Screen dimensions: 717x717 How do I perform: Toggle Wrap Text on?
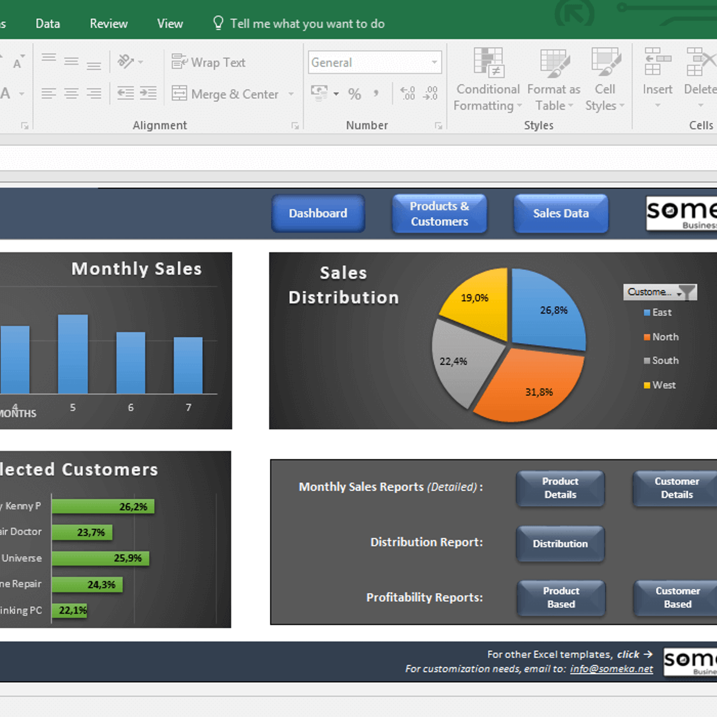coord(208,62)
